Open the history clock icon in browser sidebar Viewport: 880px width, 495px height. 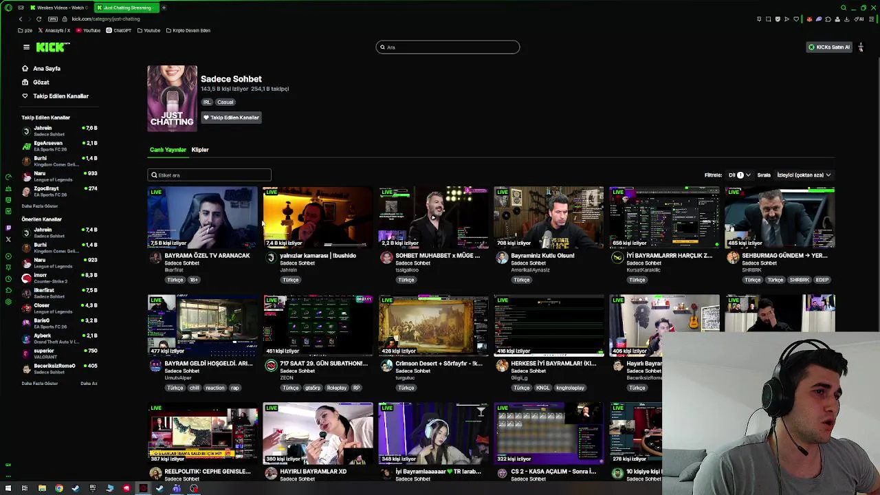(x=8, y=279)
